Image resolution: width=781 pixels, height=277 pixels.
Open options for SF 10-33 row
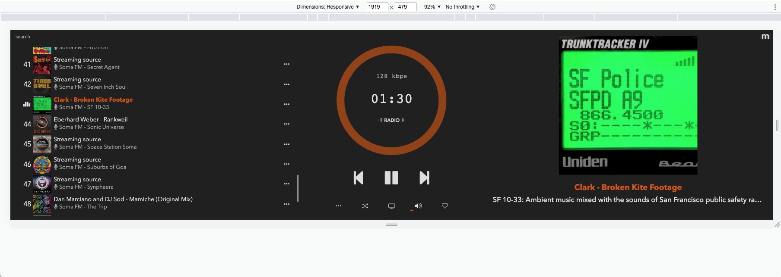point(287,104)
